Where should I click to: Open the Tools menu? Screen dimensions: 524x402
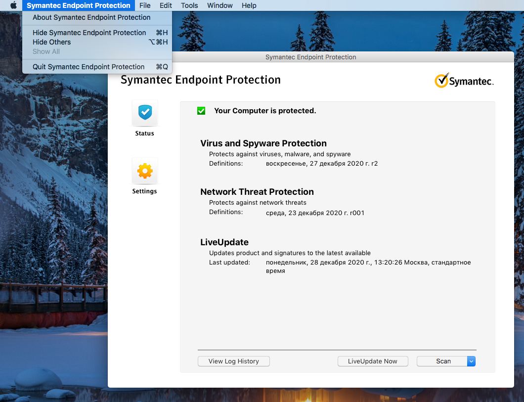coord(189,5)
